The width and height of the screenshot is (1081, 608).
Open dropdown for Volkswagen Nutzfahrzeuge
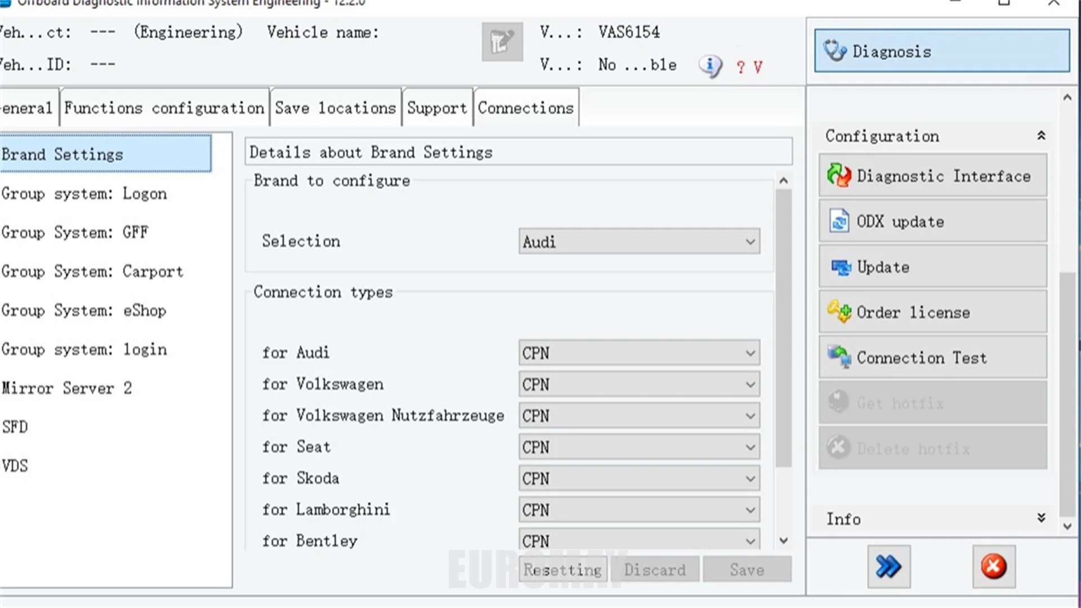point(639,416)
